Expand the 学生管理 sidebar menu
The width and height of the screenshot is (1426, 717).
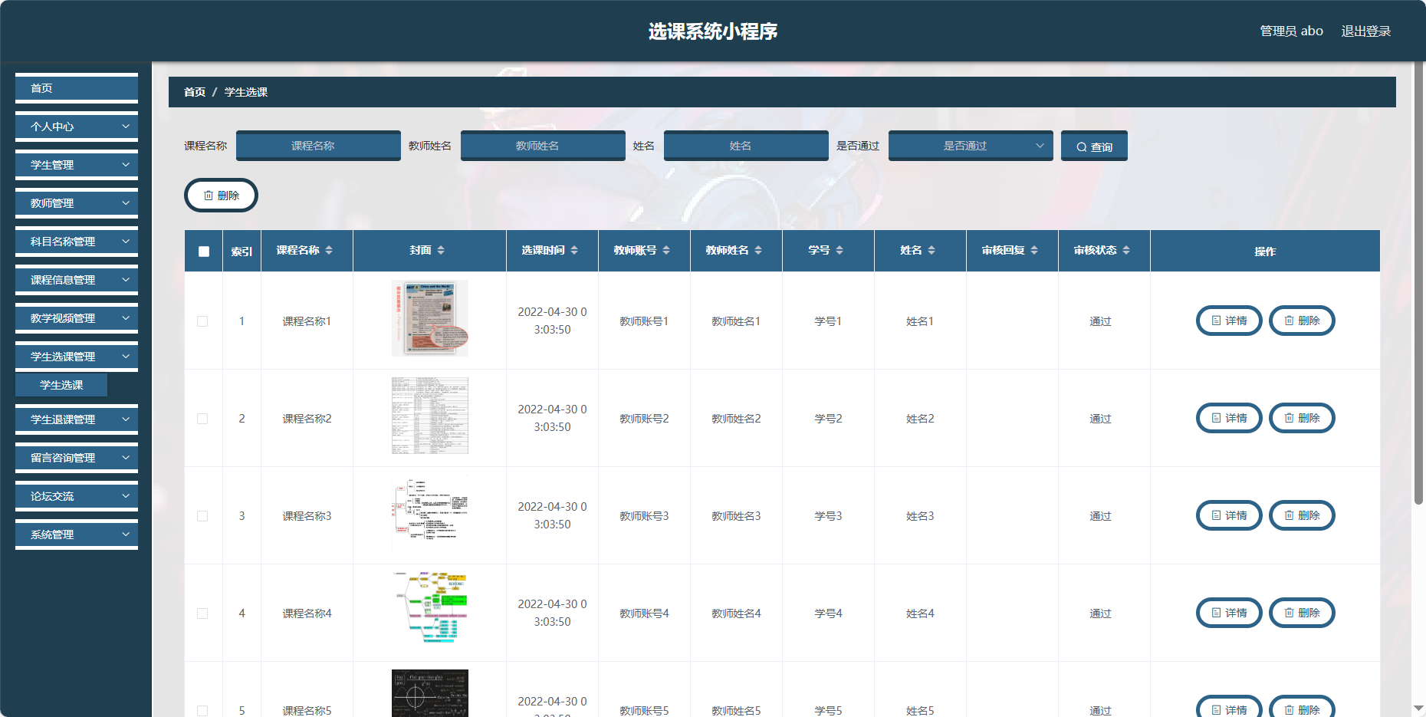coord(77,165)
